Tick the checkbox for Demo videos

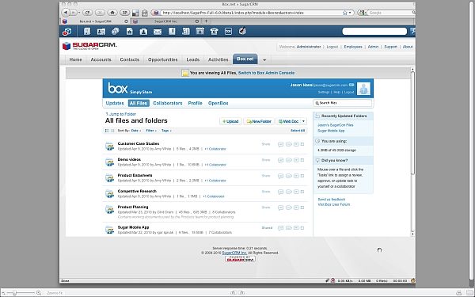pos(302,160)
